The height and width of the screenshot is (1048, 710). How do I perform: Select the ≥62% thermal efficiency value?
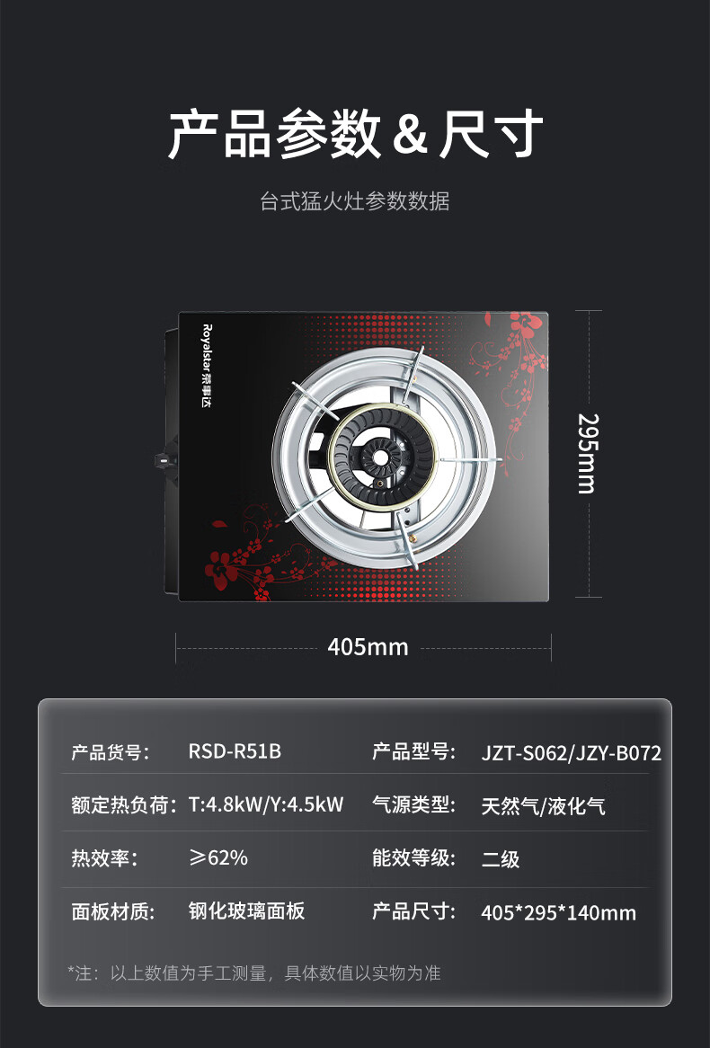(218, 857)
